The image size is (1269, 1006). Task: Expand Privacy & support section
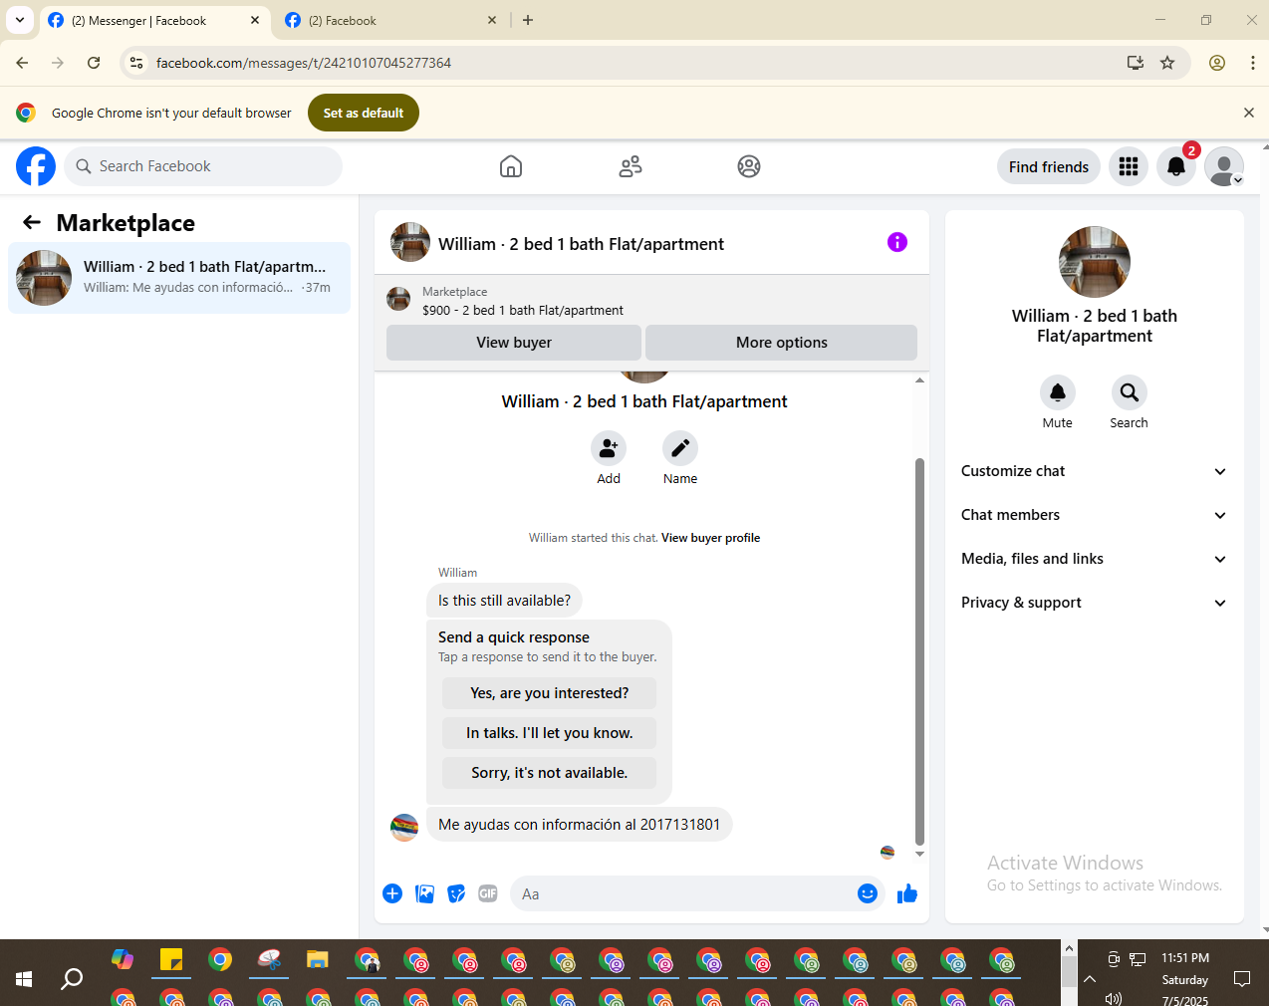point(1094,603)
